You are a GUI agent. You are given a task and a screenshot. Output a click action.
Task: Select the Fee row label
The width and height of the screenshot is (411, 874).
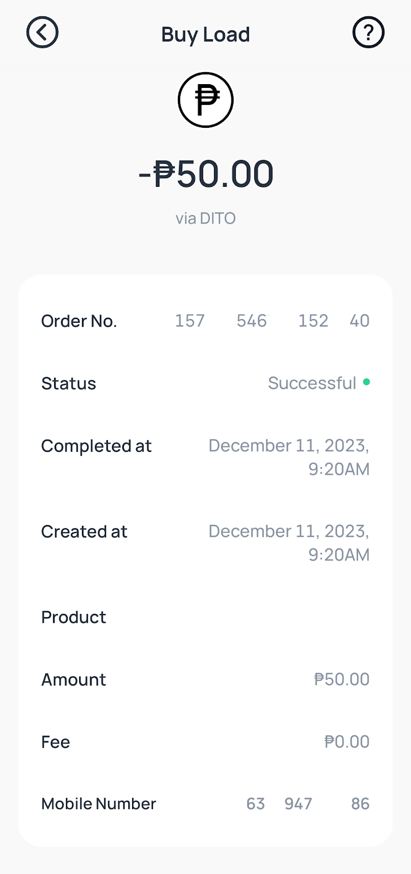click(x=56, y=742)
